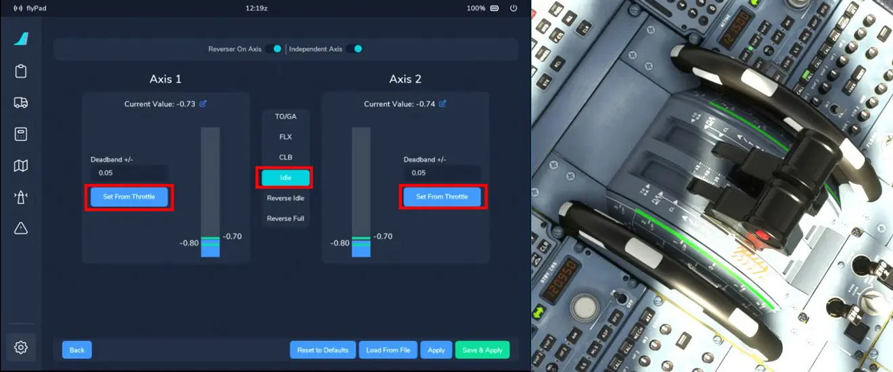Click Current Value: -0.73 text
This screenshot has width=893, height=372.
[x=160, y=104]
